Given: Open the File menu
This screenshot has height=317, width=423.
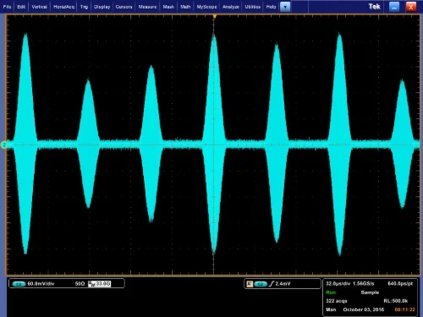Looking at the screenshot, I should pos(7,7).
